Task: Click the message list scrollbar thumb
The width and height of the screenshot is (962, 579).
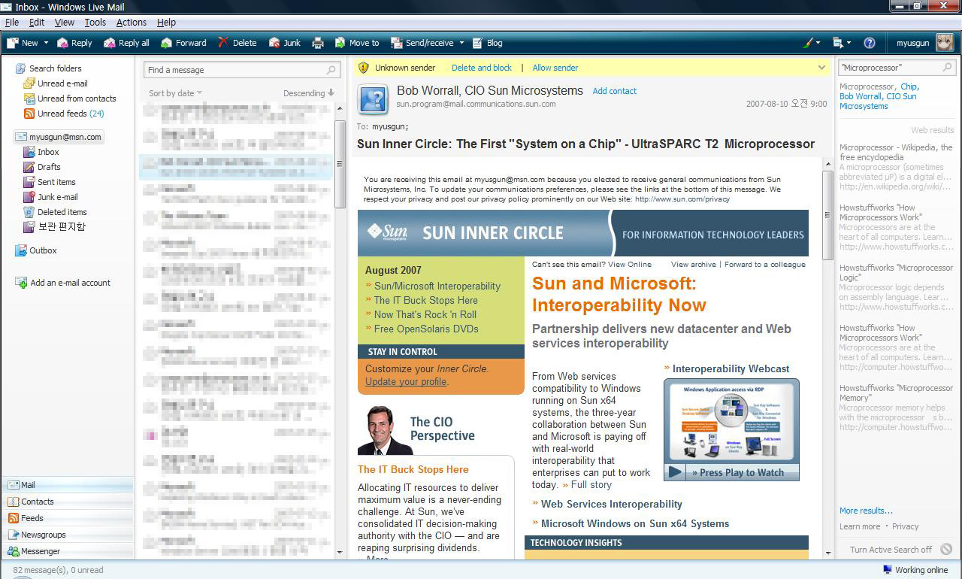Action: (x=340, y=163)
